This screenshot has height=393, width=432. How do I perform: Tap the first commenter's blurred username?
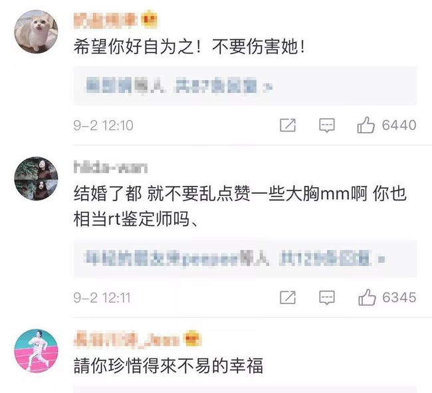click(x=106, y=20)
